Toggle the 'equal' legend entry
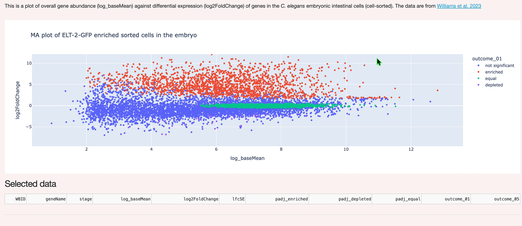This screenshot has height=226, width=522. pos(490,79)
